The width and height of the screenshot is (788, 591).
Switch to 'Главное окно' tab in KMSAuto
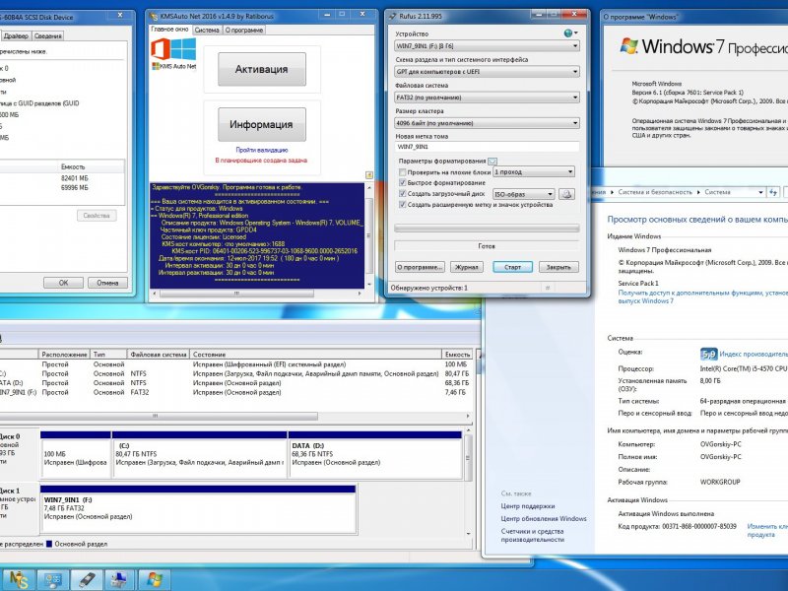pyautogui.click(x=169, y=30)
